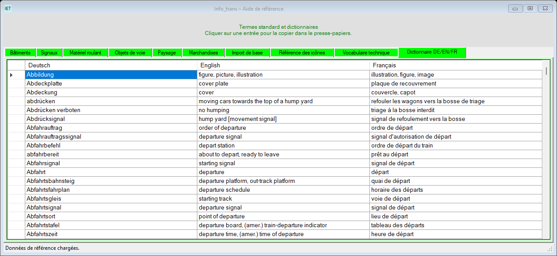Sort by the Deutsch column header
Image resolution: width=557 pixels, height=256 pixels.
(x=111, y=66)
